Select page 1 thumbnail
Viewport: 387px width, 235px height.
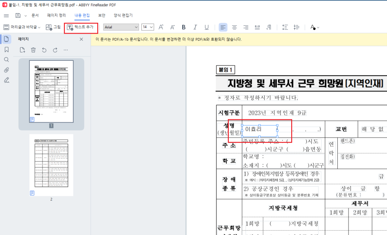[51, 92]
